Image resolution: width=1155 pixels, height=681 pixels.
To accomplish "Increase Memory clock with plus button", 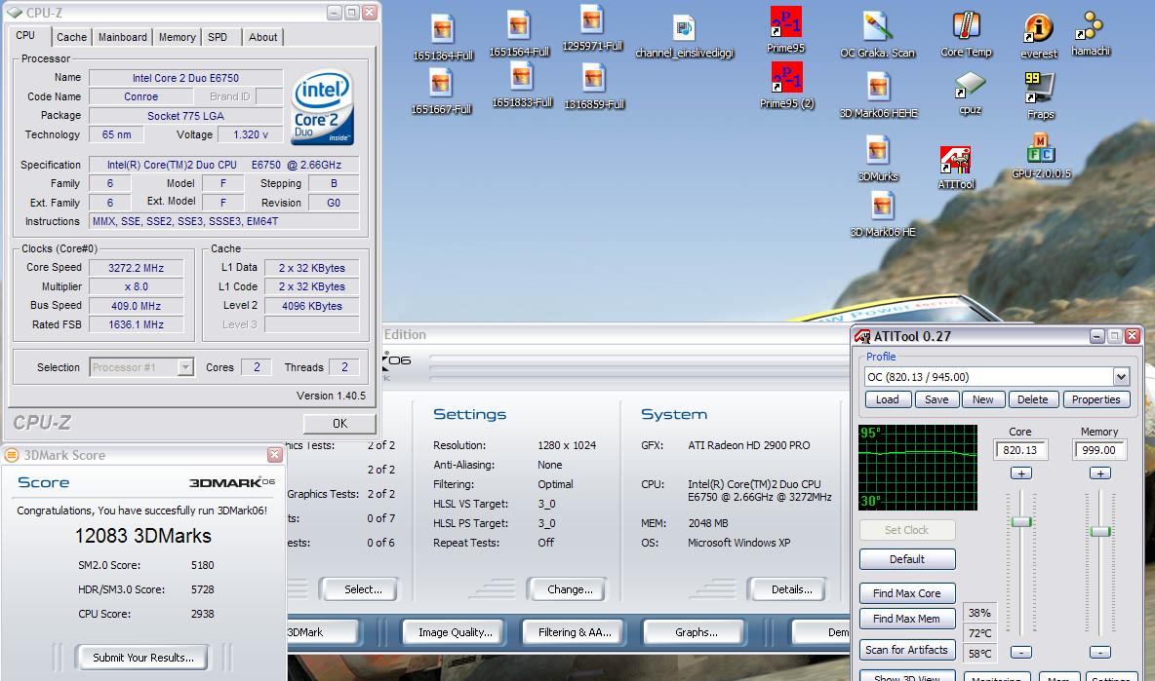I will [1099, 473].
